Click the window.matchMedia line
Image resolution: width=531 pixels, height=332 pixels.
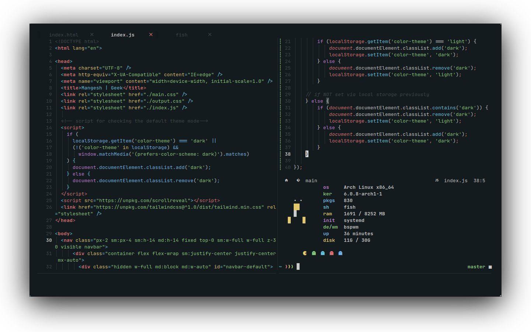point(164,154)
